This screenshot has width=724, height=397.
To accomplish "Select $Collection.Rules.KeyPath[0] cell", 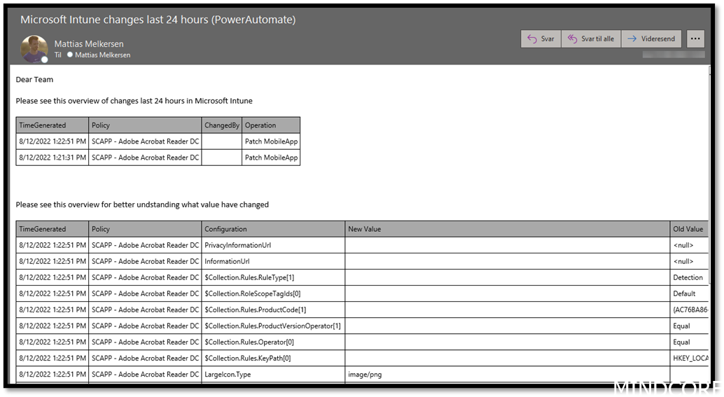I will point(273,358).
